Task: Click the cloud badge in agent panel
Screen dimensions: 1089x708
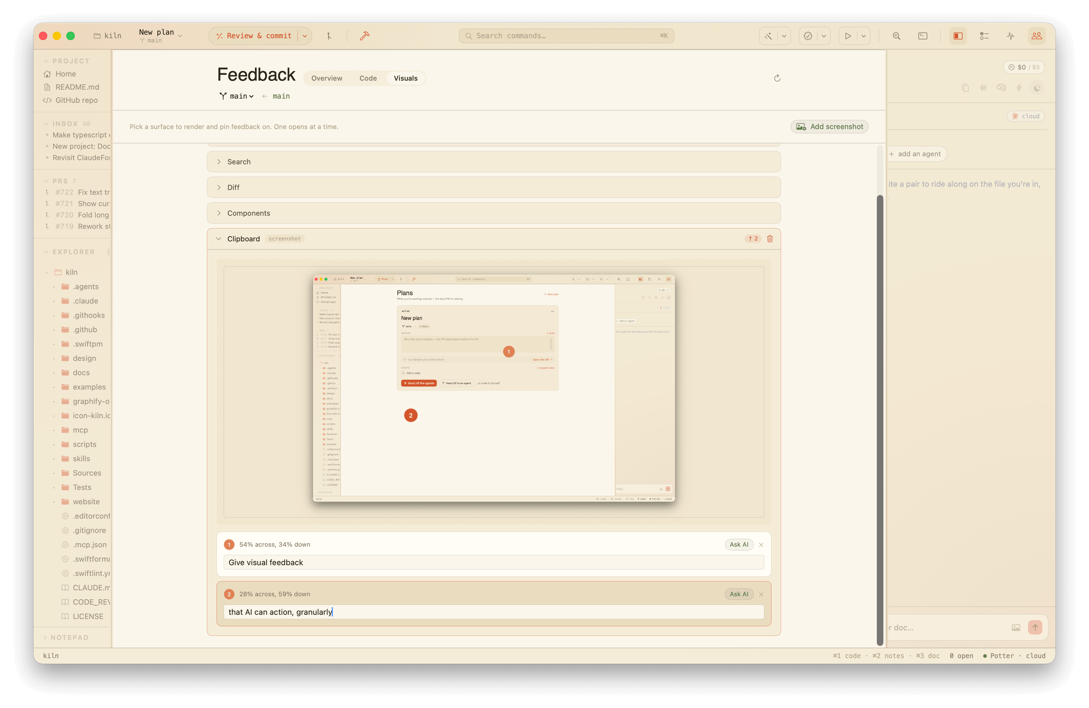Action: coord(1026,116)
